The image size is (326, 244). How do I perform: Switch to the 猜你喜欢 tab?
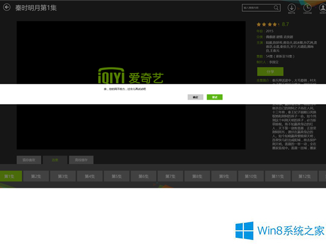(x=29, y=160)
